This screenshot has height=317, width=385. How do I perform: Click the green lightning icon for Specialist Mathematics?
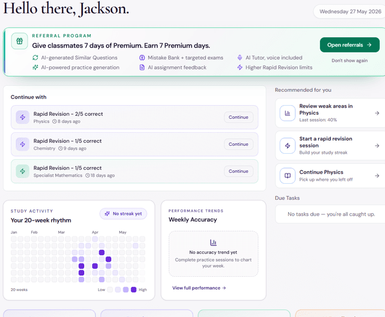pos(23,171)
